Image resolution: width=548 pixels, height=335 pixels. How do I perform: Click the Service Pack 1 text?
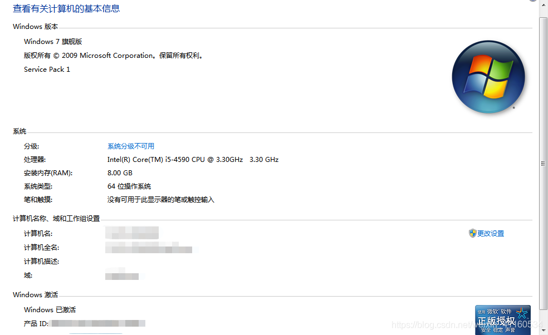click(x=47, y=70)
